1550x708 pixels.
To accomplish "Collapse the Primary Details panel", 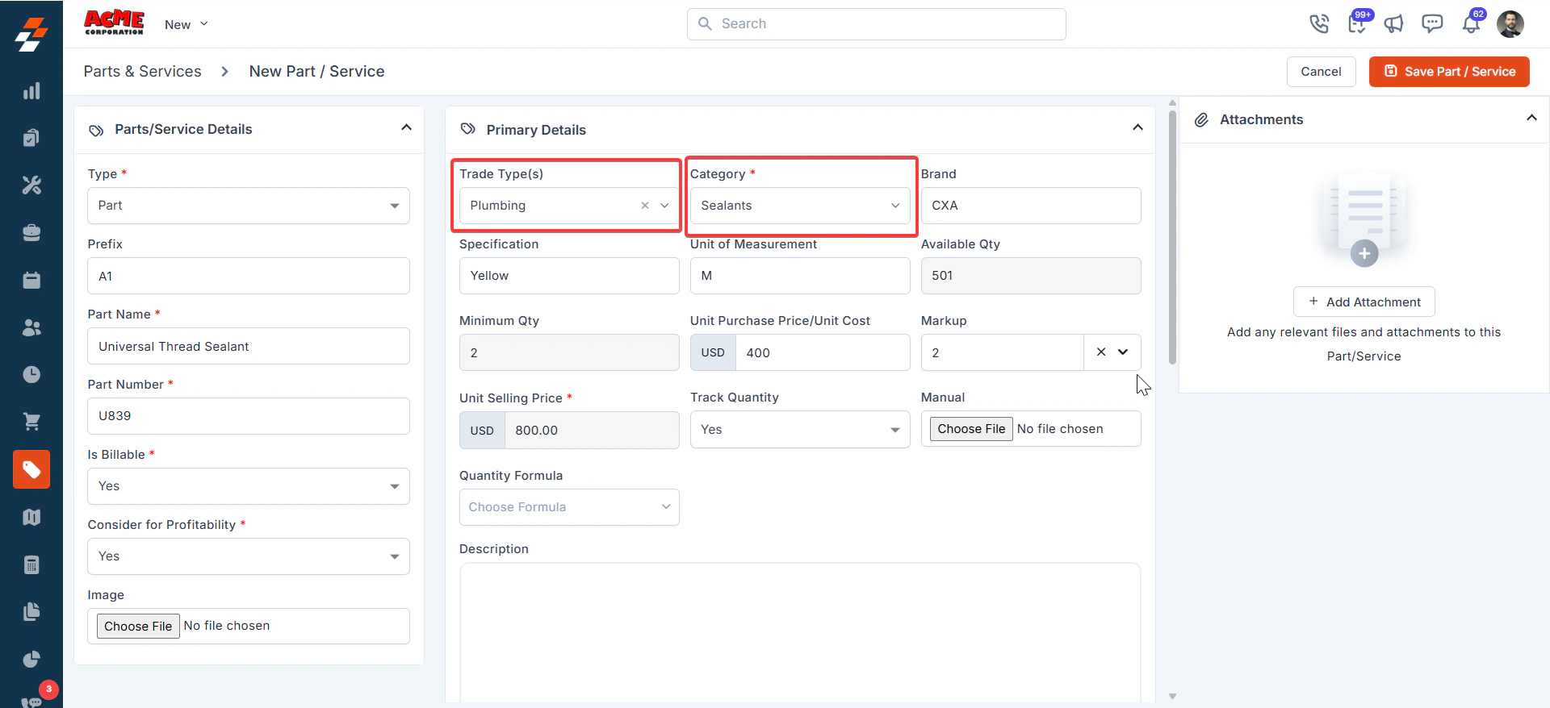I will (1137, 127).
